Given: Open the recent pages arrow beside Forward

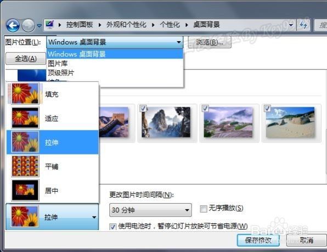Looking at the screenshot, I should coord(39,26).
